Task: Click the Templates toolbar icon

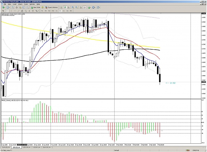Action: pyautogui.click(x=98, y=7)
